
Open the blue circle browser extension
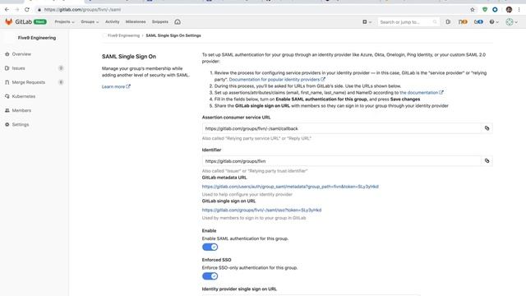point(495,10)
